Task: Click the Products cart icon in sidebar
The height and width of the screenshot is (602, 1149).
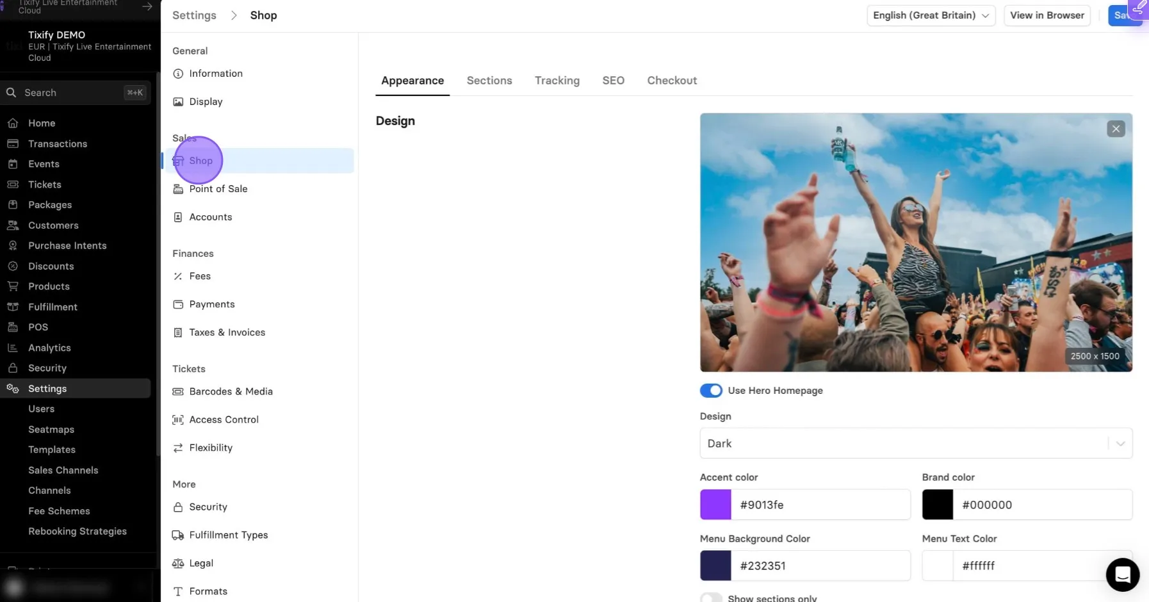Action: pyautogui.click(x=13, y=286)
